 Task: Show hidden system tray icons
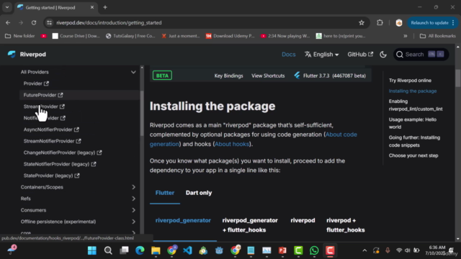(364, 250)
